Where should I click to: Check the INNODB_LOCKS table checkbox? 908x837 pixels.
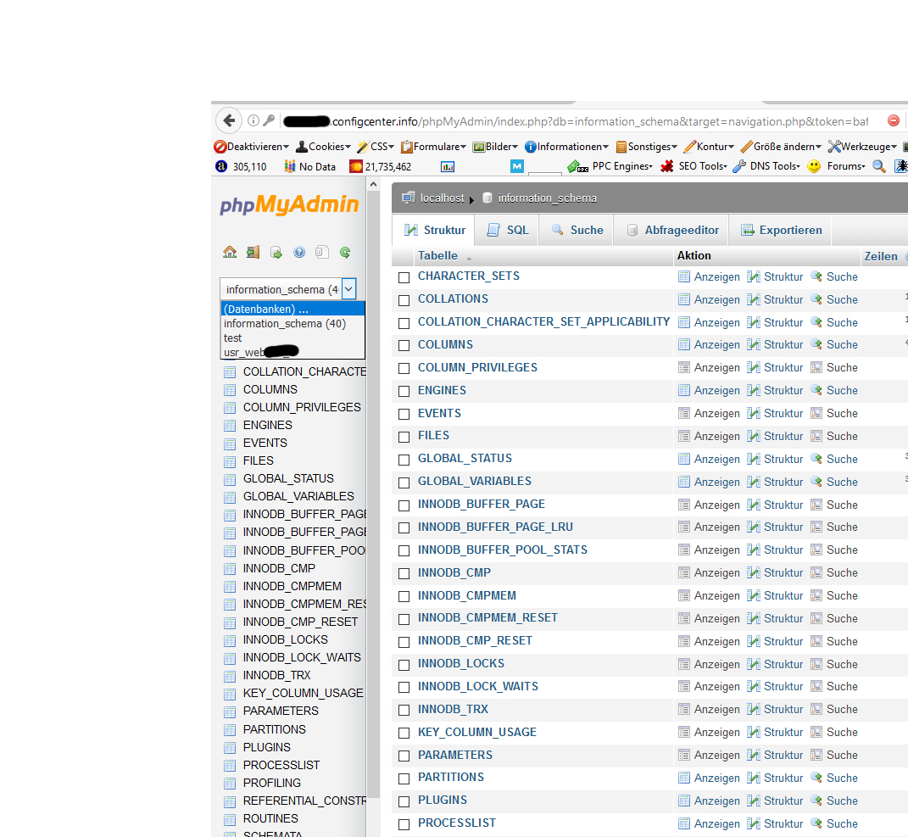(x=404, y=665)
